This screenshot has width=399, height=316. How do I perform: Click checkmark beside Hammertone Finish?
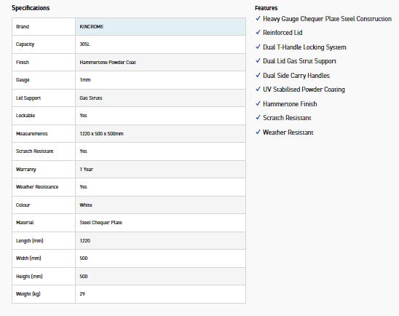[258, 103]
